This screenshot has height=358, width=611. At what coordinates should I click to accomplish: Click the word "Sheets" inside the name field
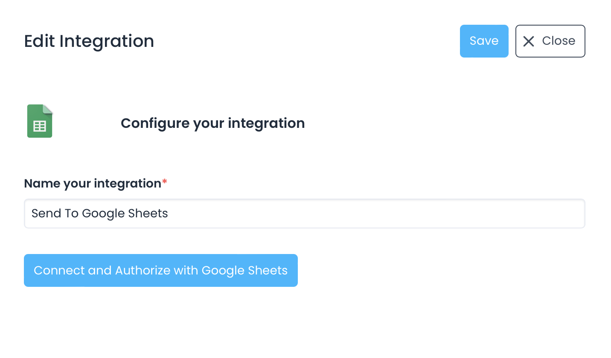pos(148,214)
